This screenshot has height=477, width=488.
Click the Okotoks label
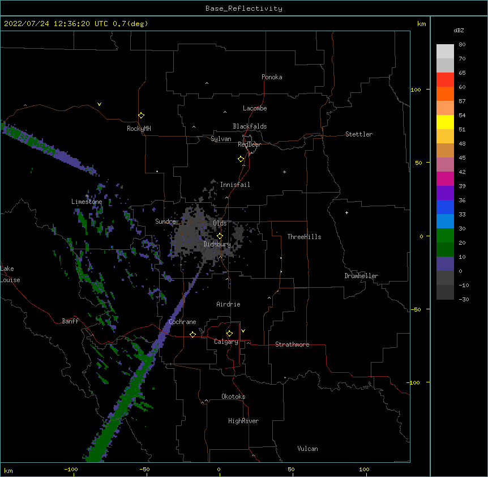coord(233,397)
